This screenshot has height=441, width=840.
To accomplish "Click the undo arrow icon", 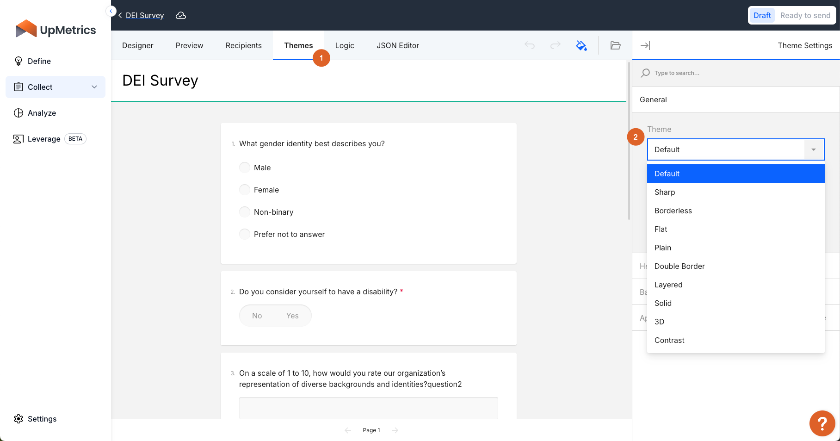I will 530,45.
